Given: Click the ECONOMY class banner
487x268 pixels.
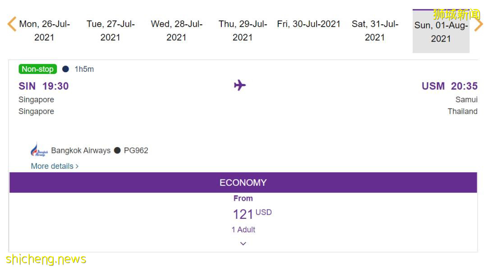Looking at the screenshot, I should (243, 183).
